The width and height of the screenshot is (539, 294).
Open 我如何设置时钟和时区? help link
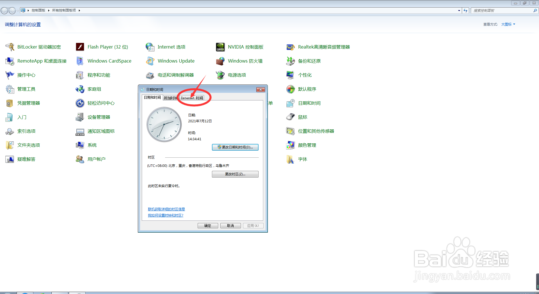166,215
